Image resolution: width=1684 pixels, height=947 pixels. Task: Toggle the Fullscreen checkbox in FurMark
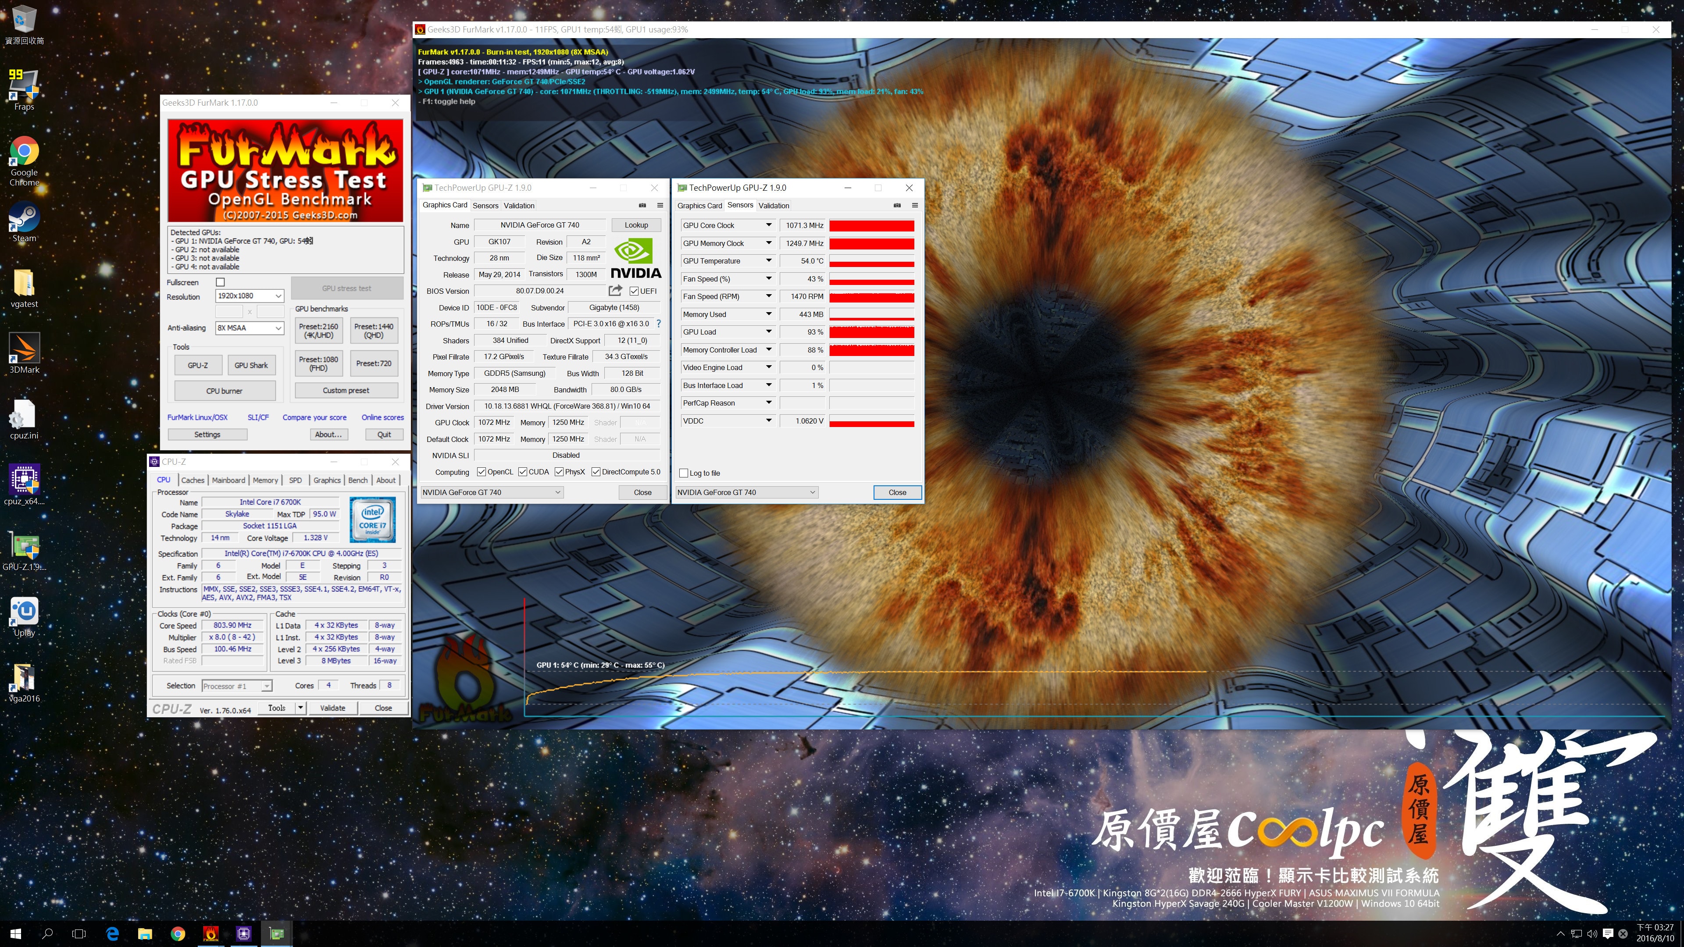(x=220, y=282)
